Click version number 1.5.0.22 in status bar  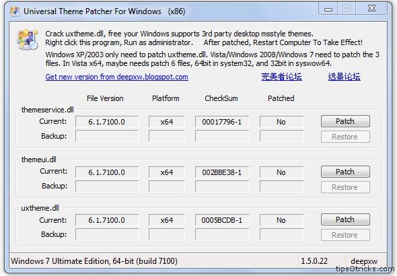(x=314, y=261)
